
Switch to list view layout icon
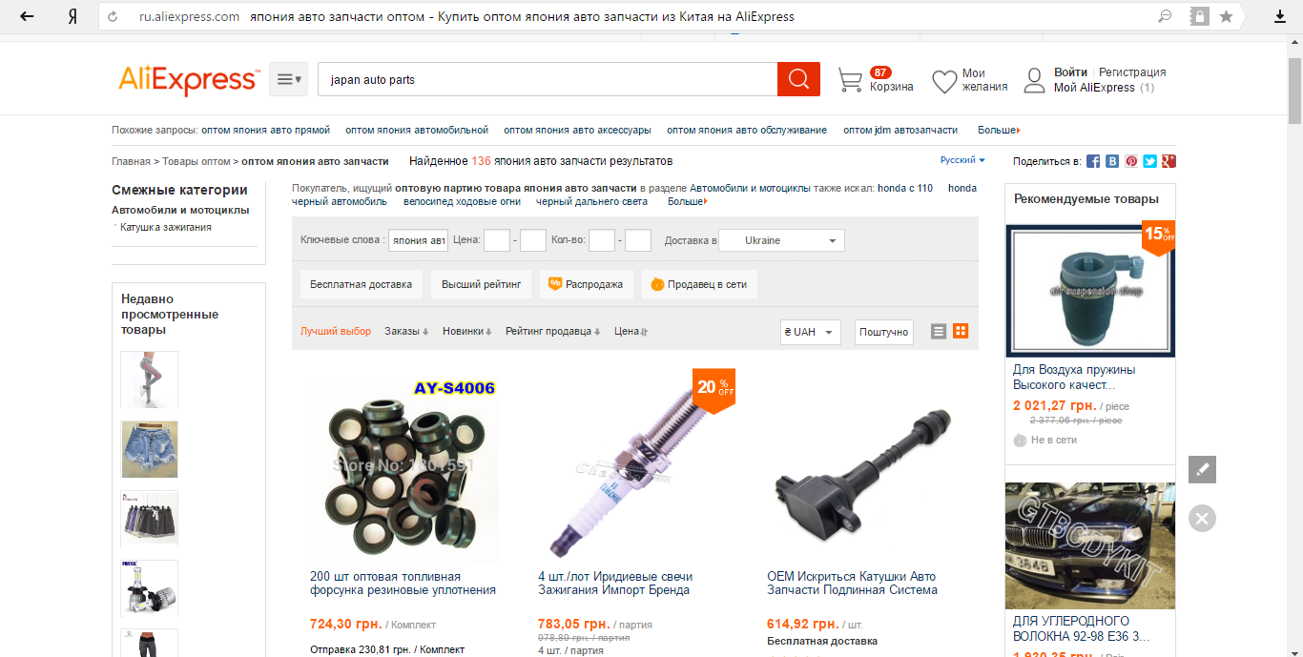[939, 331]
